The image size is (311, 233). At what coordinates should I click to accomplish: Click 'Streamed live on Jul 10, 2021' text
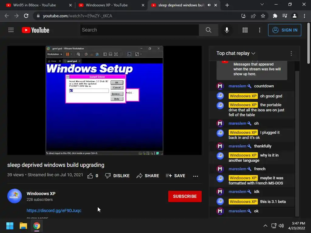pyautogui.click(x=55, y=175)
